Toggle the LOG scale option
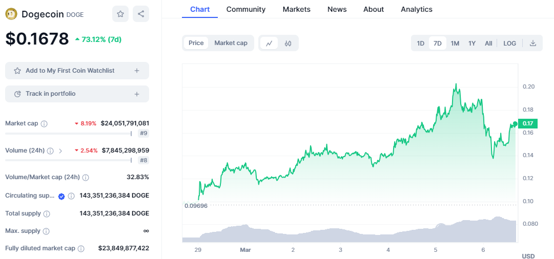The width and height of the screenshot is (554, 259). pyautogui.click(x=509, y=44)
